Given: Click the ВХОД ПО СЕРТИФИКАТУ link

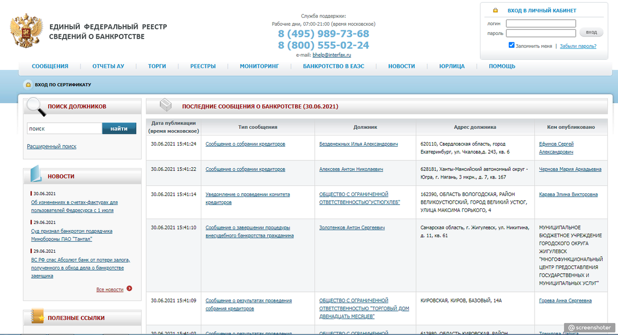Looking at the screenshot, I should 63,84.
